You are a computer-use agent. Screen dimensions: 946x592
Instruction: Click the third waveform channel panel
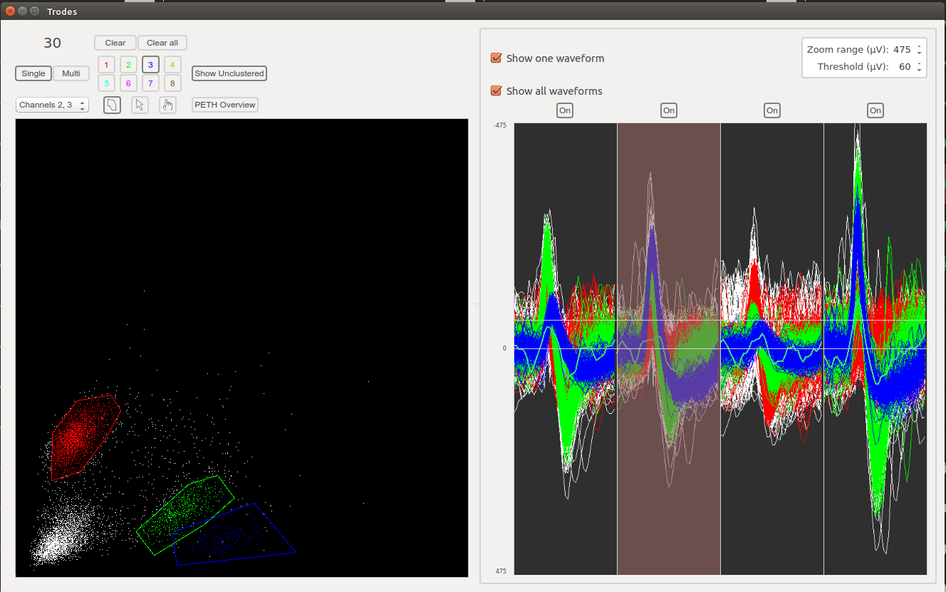tap(772, 349)
